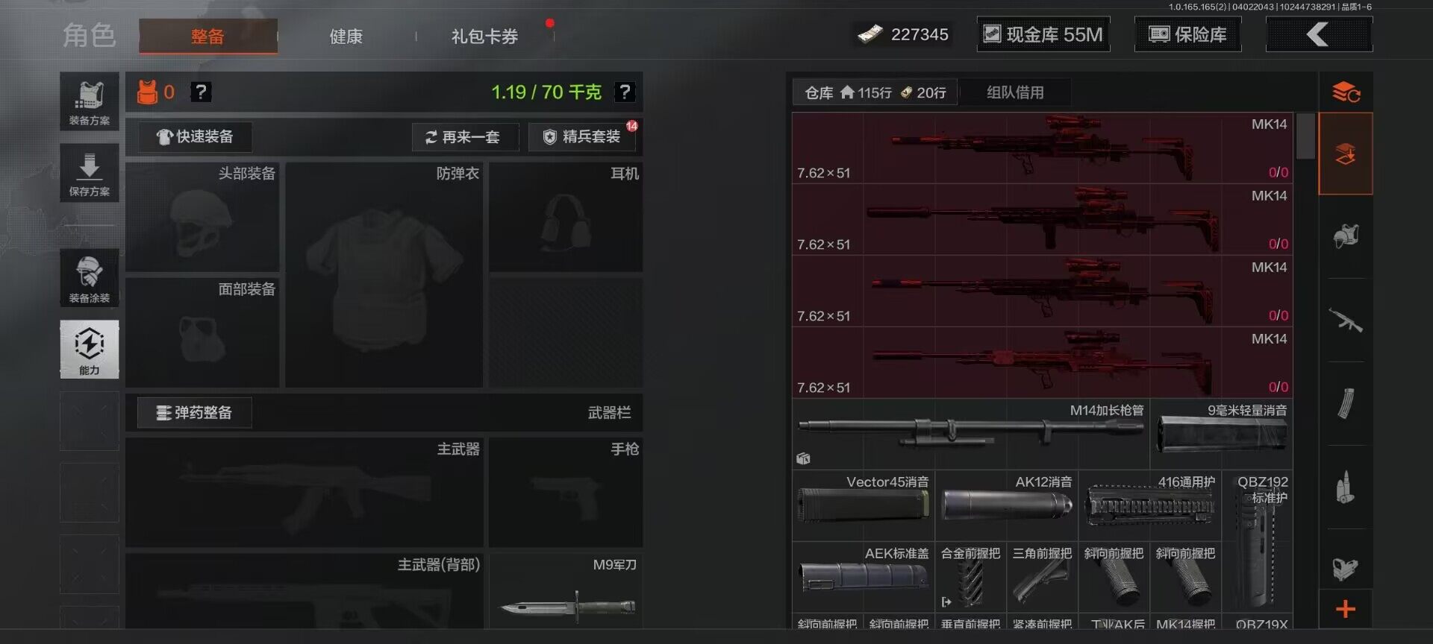Image resolution: width=1433 pixels, height=644 pixels.
Task: Click the back arrow at top right
Action: coord(1319,34)
